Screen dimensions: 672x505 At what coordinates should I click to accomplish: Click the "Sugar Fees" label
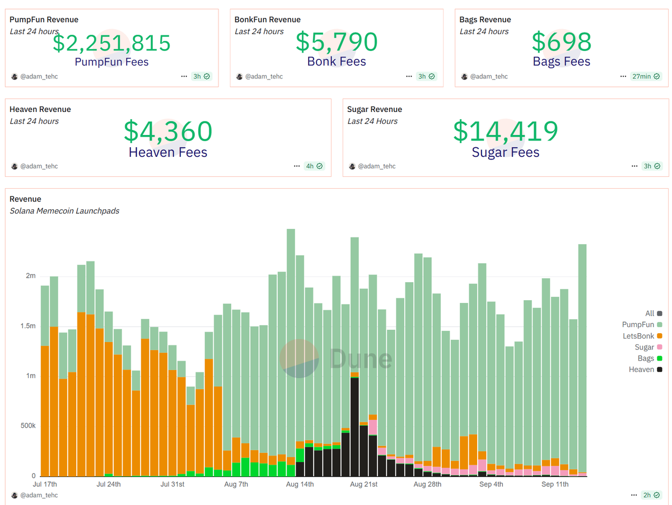(x=506, y=152)
